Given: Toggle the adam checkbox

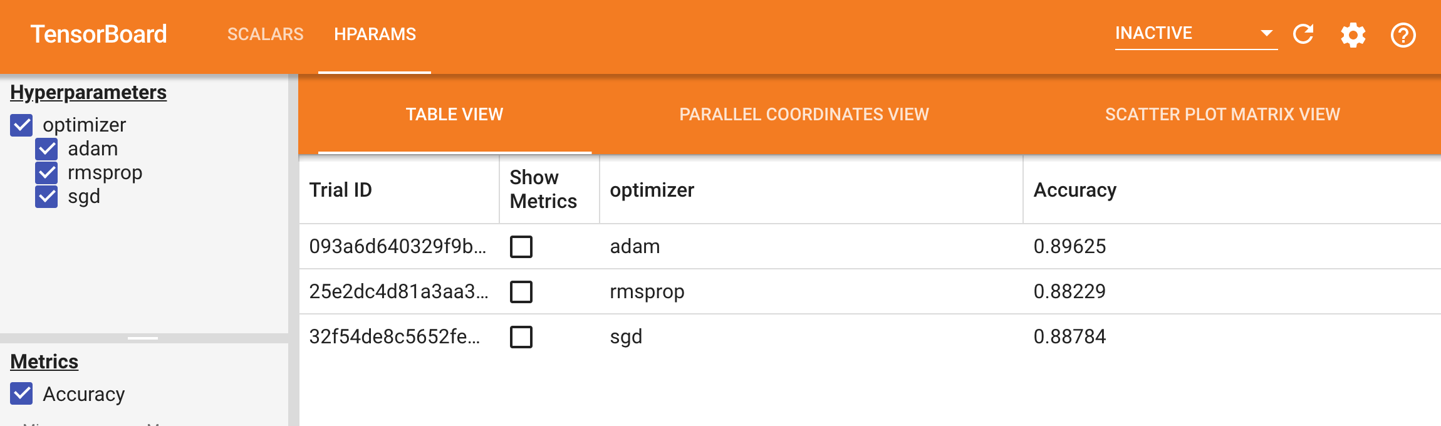Looking at the screenshot, I should (x=47, y=149).
